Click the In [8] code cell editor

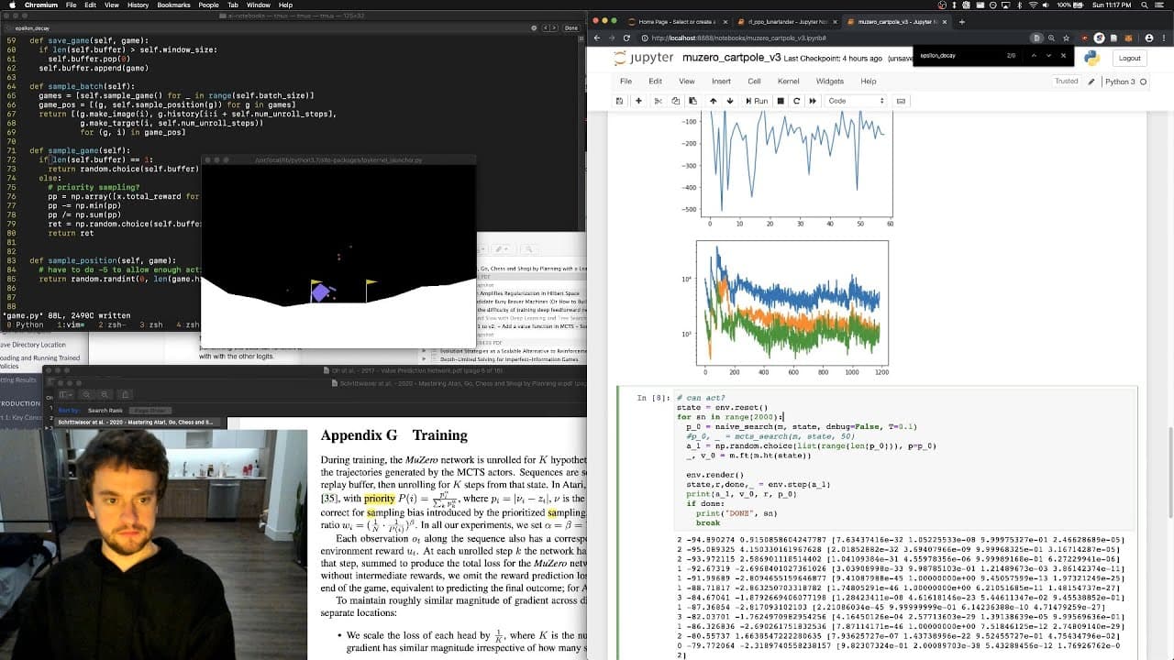903,460
